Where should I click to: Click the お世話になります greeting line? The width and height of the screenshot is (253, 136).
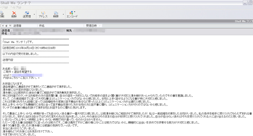(13, 84)
